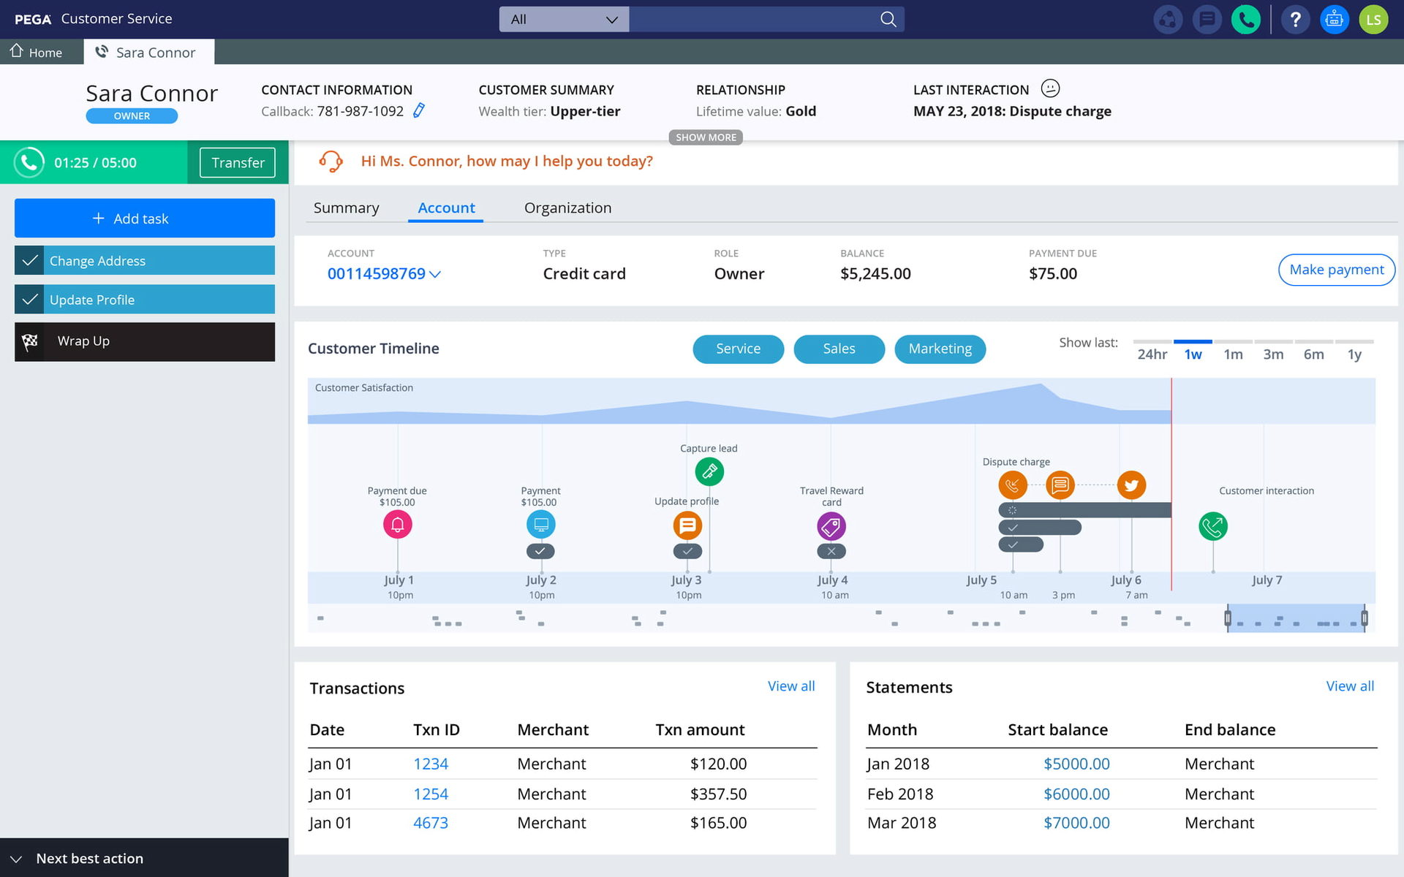This screenshot has height=877, width=1404.
Task: Open the green Capture lead icon
Action: [709, 471]
